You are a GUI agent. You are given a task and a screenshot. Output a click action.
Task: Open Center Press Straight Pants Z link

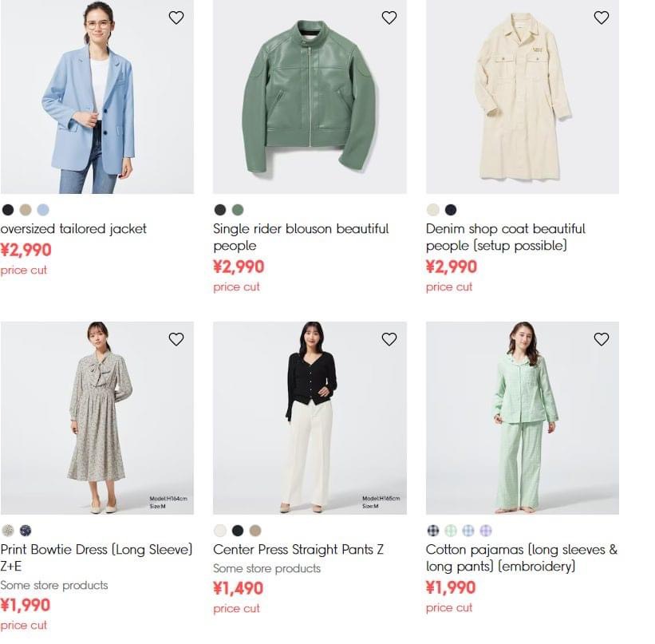(x=298, y=550)
